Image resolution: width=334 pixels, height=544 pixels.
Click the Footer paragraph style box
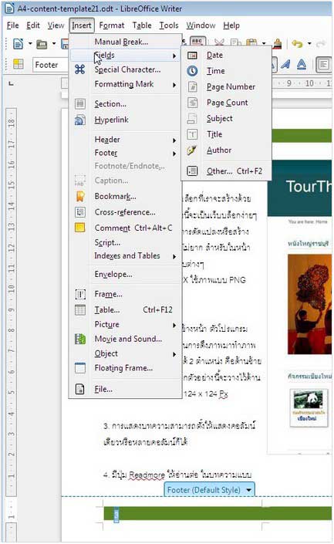tap(51, 66)
